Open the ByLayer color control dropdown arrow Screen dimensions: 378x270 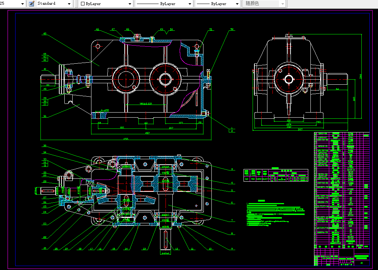point(130,4)
